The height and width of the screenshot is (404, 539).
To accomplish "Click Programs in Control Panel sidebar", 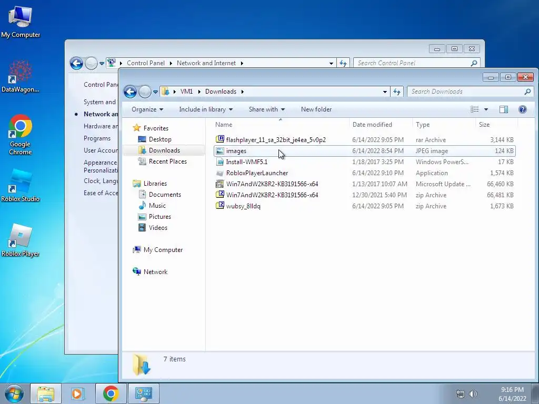I will pyautogui.click(x=97, y=138).
